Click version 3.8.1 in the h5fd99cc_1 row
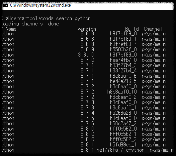This screenshot has width=176, height=156. pyautogui.click(x=87, y=145)
